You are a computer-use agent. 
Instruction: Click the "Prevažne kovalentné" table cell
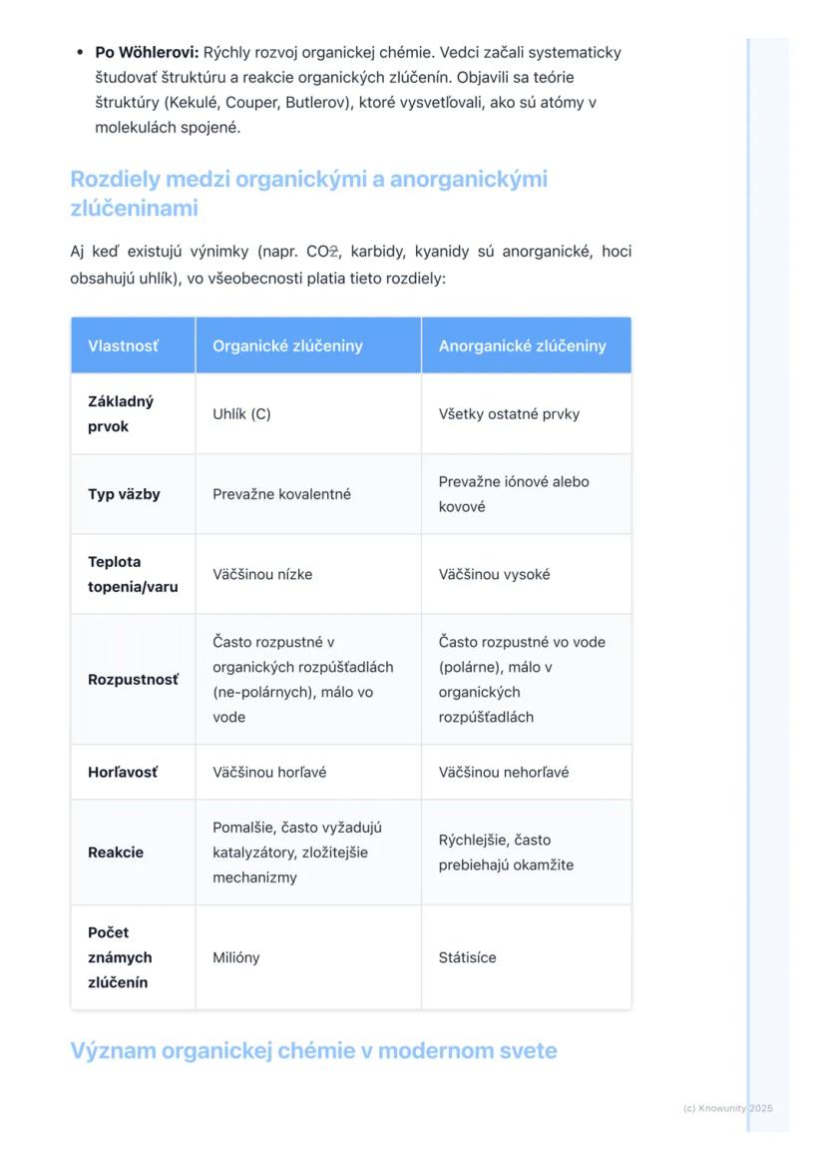coord(281,494)
